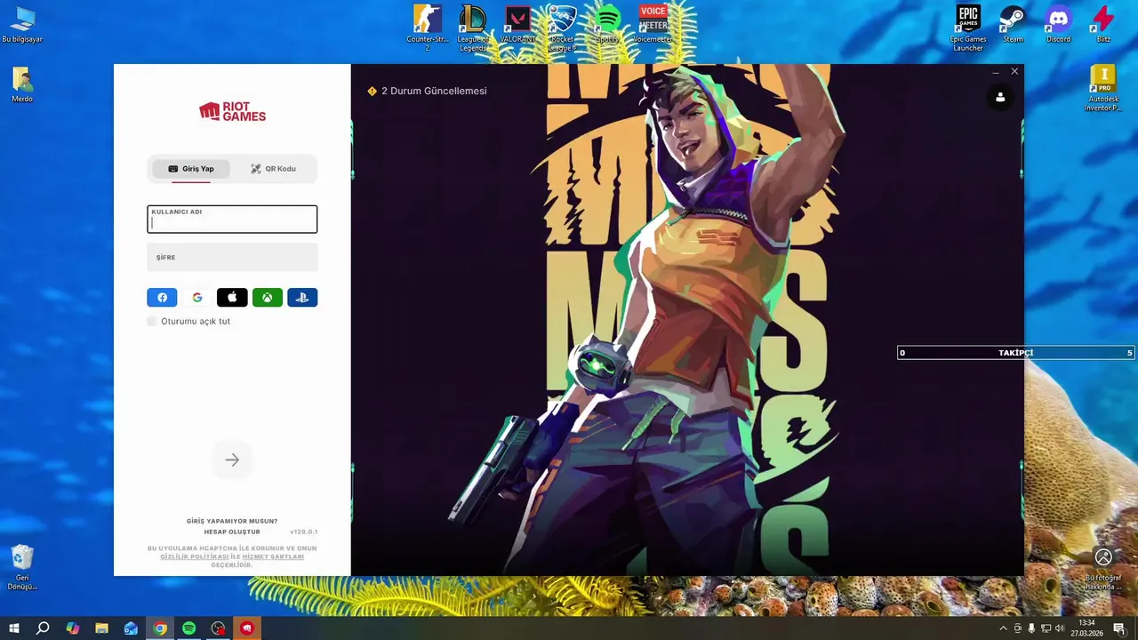The height and width of the screenshot is (640, 1138).
Task: Open the Autodesk Inventor desktop shortcut
Action: 1102,88
